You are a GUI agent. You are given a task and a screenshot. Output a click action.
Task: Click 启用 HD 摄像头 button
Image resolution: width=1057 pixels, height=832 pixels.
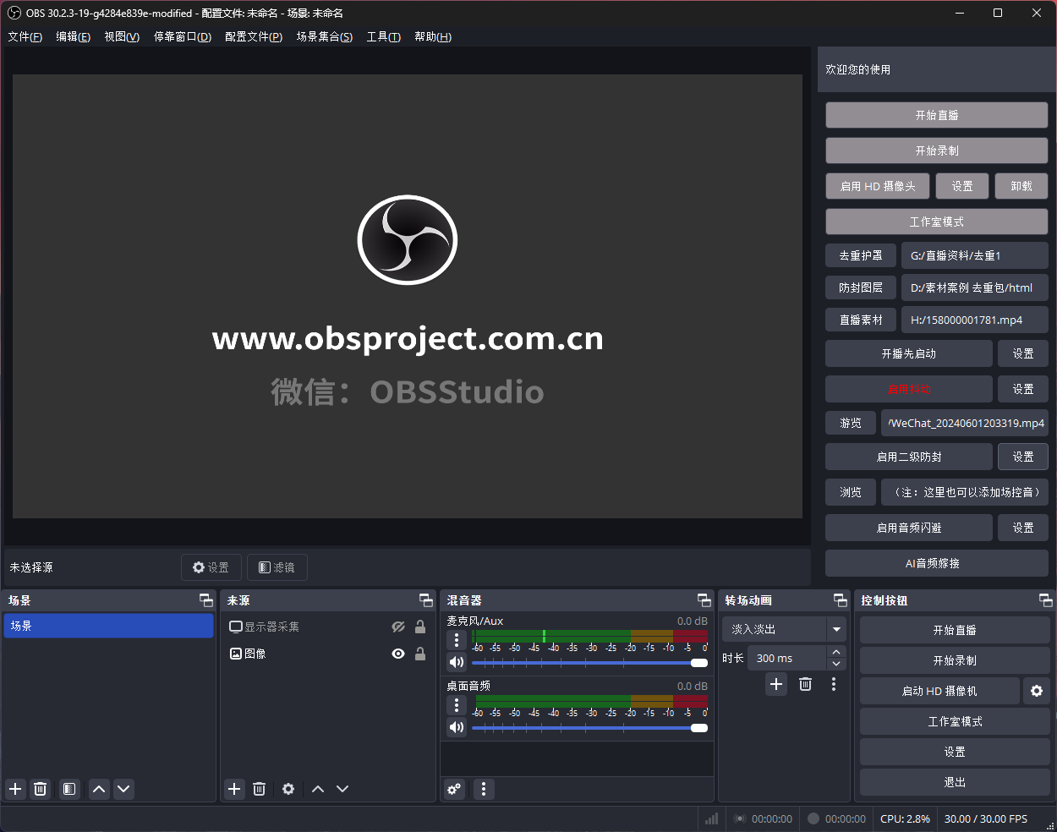878,186
